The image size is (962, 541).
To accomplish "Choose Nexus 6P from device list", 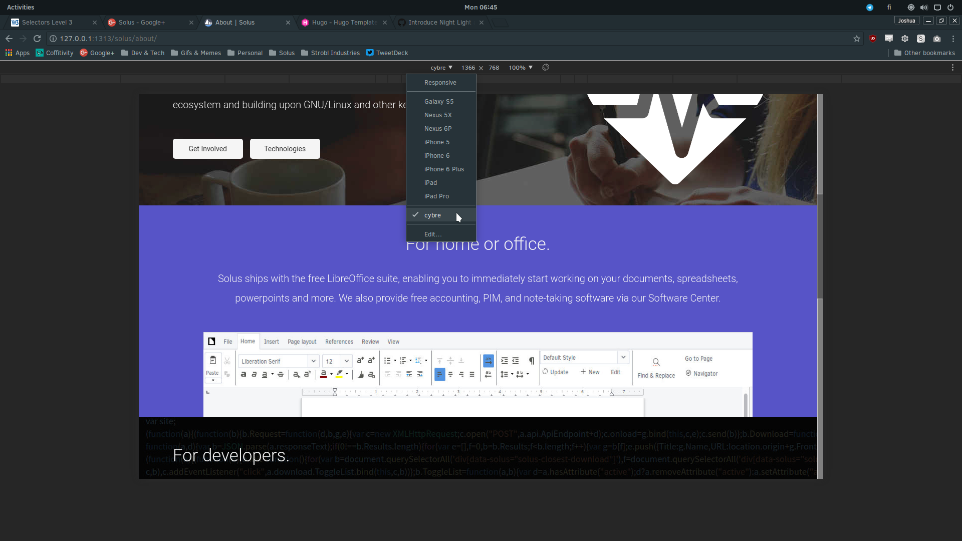I will [x=441, y=129].
